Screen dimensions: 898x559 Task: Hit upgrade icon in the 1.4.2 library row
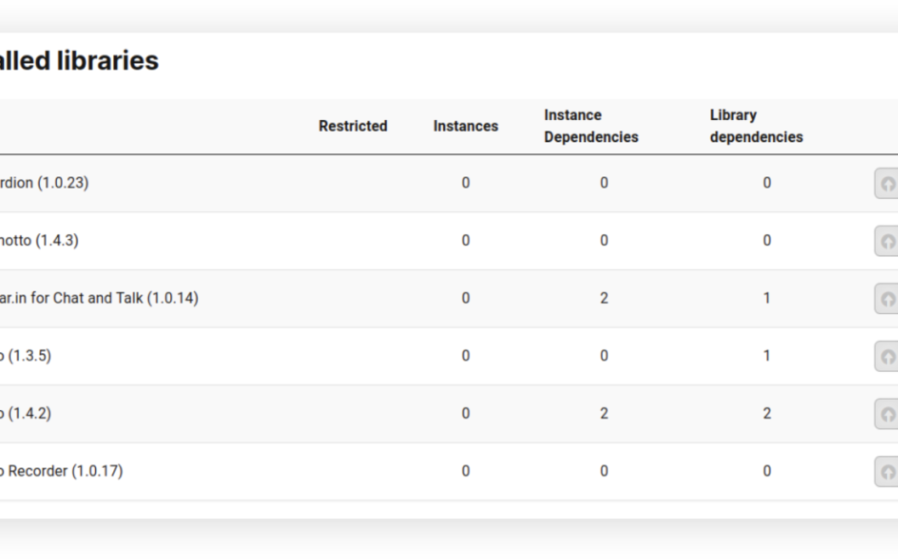[887, 414]
